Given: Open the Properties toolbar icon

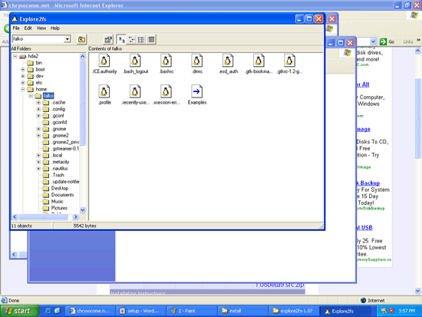Looking at the screenshot, I should click(x=108, y=40).
